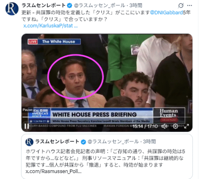Click the @ラスムッセン_ポール handle in main post
Screen dimensions: 200x179
(x=100, y=6)
